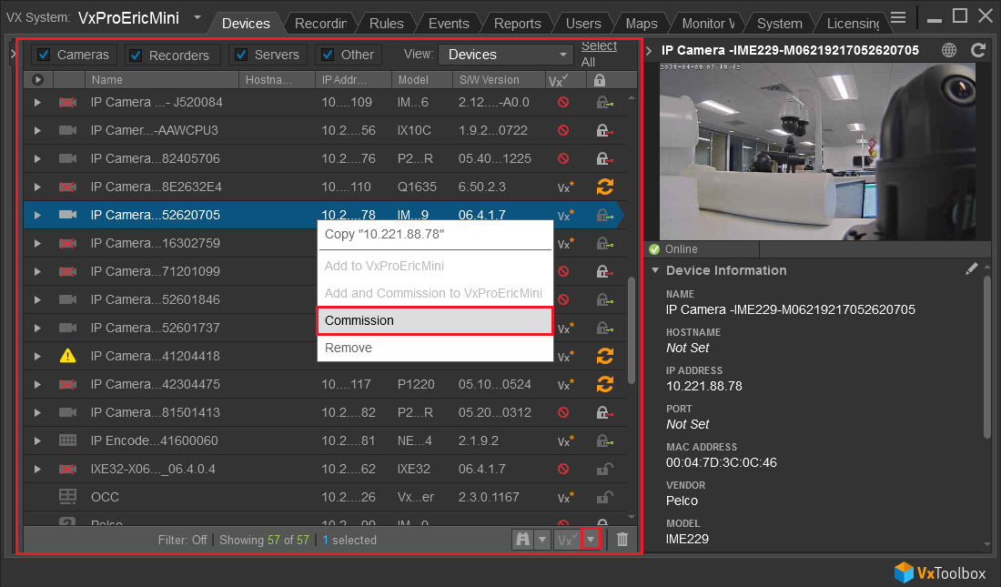This screenshot has width=1001, height=587.
Task: Click the warning triangle on IP Camera...41204418
Action: (x=67, y=356)
